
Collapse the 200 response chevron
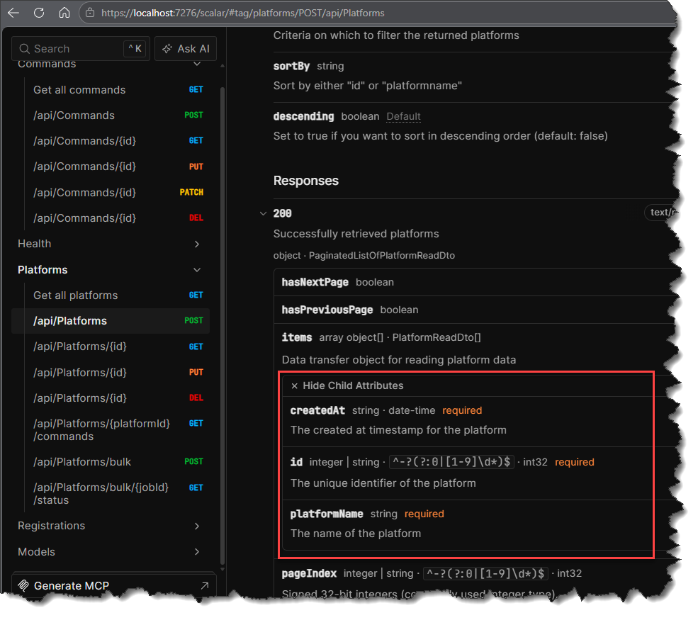[264, 213]
